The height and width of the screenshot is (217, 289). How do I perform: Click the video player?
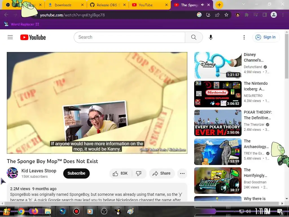(x=97, y=103)
